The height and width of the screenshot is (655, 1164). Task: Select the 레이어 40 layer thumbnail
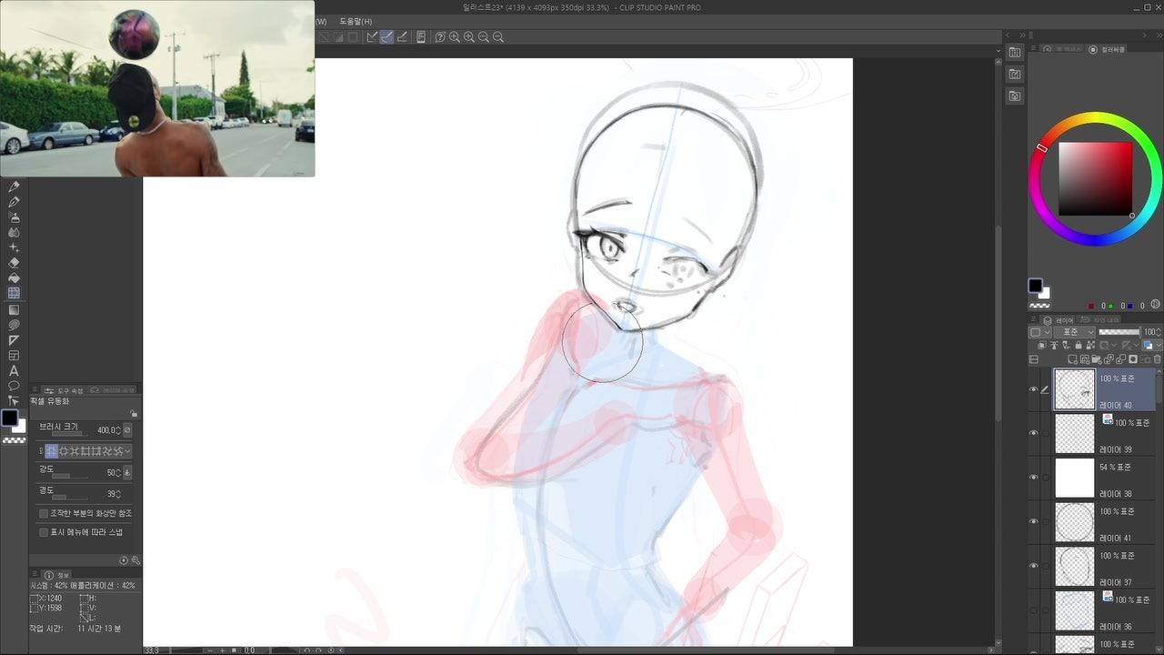tap(1074, 389)
